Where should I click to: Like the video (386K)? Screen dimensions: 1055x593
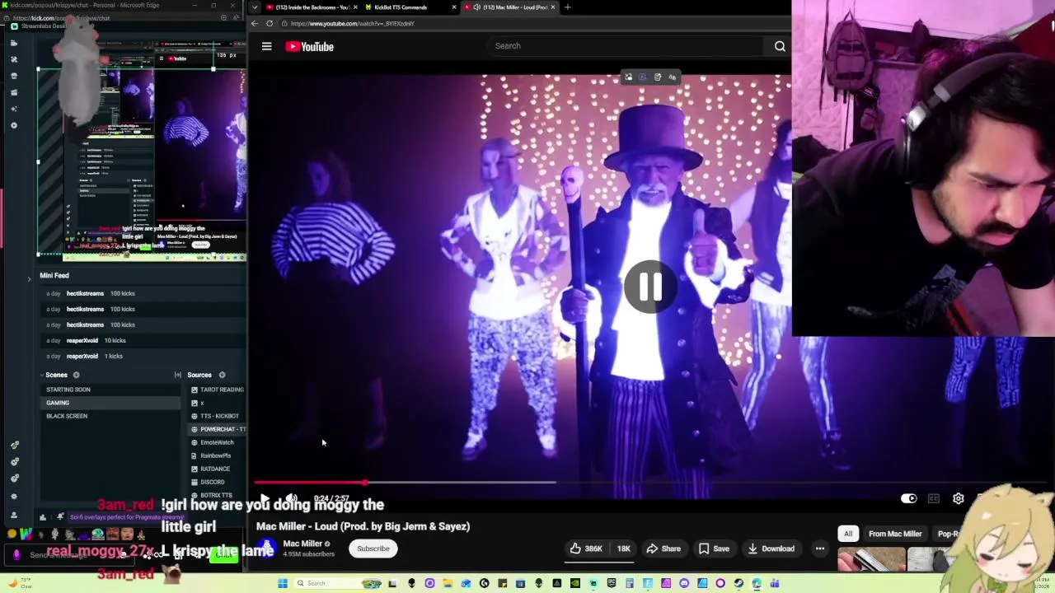(586, 549)
